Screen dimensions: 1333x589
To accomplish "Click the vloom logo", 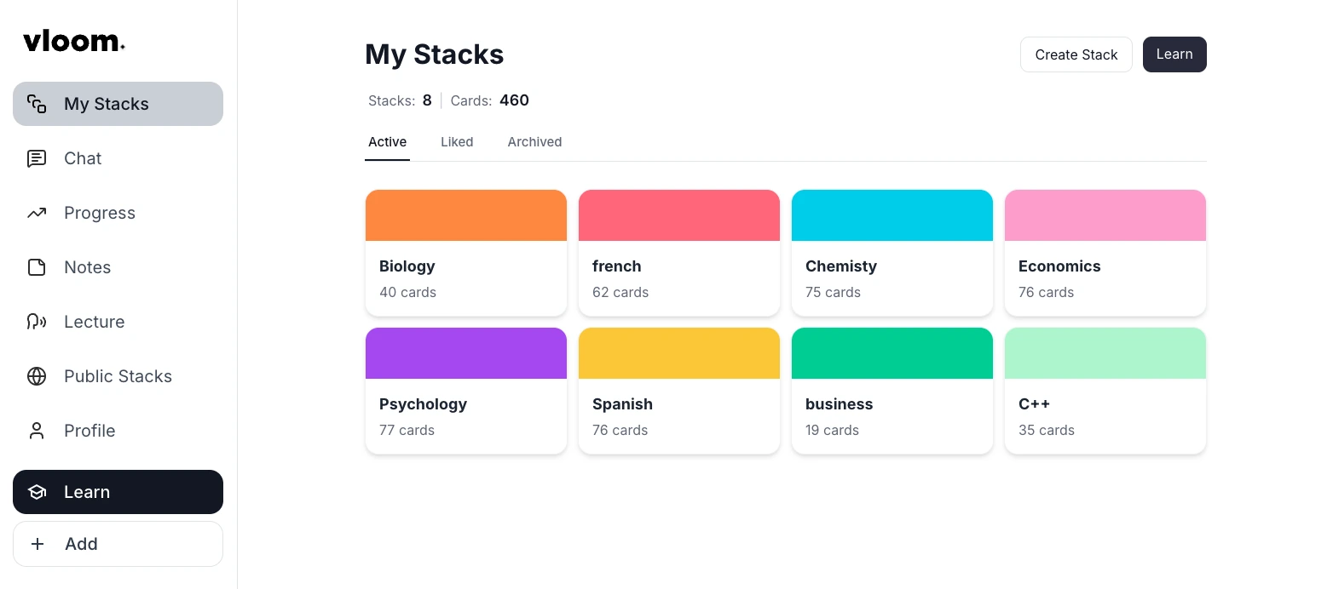I will pyautogui.click(x=74, y=41).
